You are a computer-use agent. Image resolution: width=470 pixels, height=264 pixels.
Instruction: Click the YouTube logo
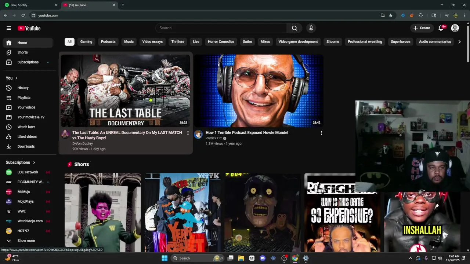click(x=29, y=28)
